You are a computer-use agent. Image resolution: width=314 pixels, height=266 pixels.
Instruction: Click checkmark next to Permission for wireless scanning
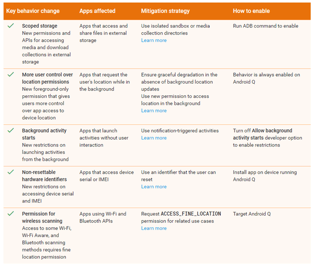tap(11, 214)
